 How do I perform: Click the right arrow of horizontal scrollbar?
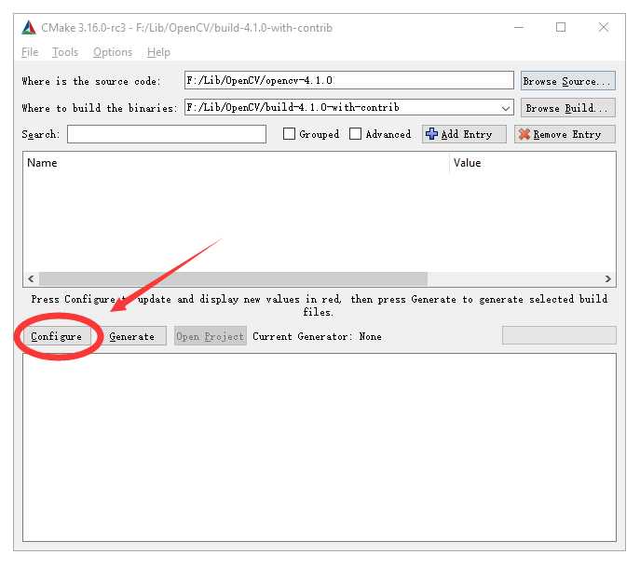608,279
